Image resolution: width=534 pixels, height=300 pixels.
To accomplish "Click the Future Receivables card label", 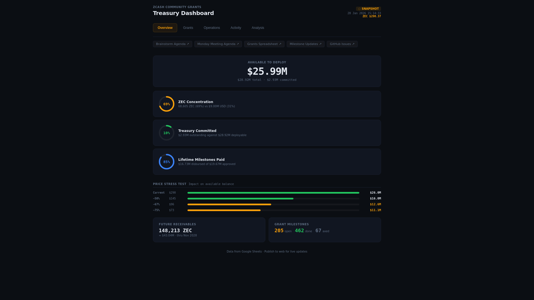I will tap(177, 224).
